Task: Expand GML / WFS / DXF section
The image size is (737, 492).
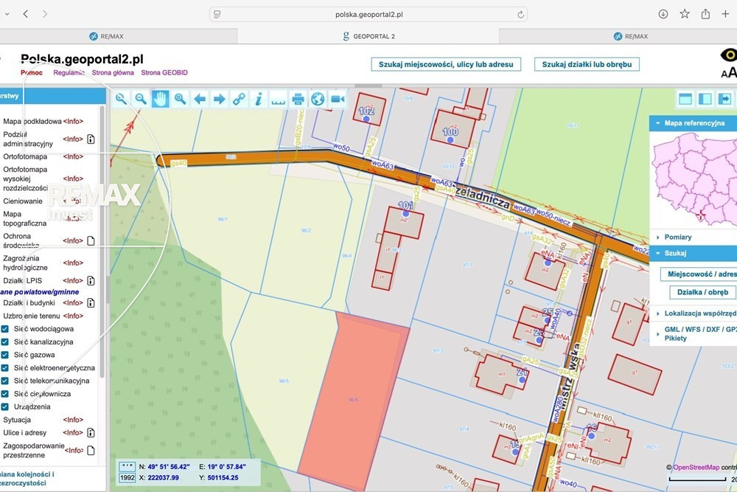Action: 696,333
